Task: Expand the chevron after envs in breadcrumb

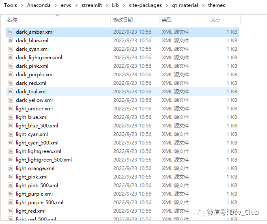Action: 76,5
